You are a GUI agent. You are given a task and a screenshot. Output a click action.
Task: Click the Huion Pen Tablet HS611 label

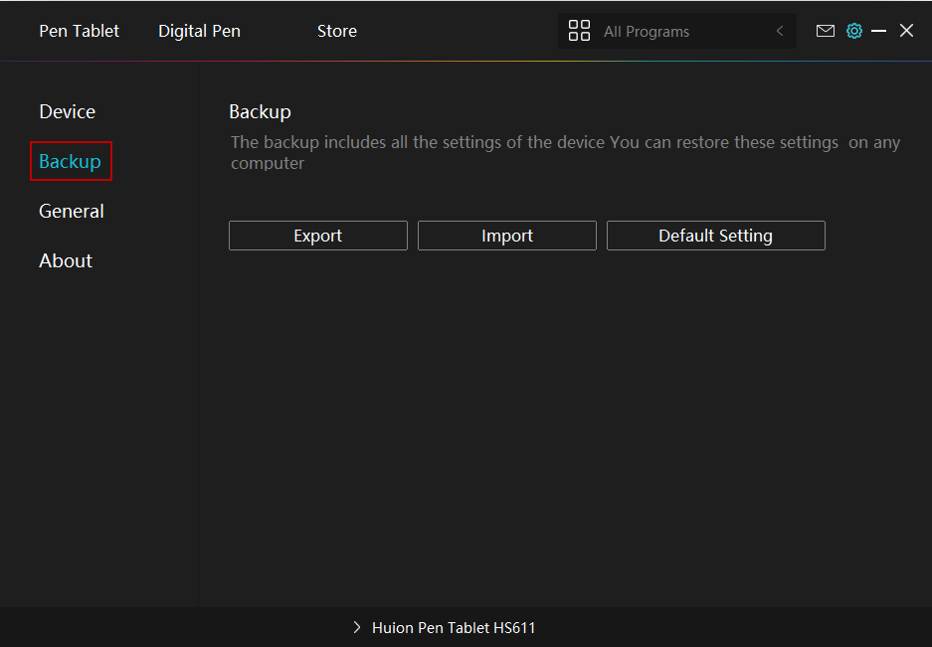click(453, 628)
